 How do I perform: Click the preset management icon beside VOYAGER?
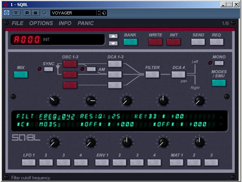(104, 13)
